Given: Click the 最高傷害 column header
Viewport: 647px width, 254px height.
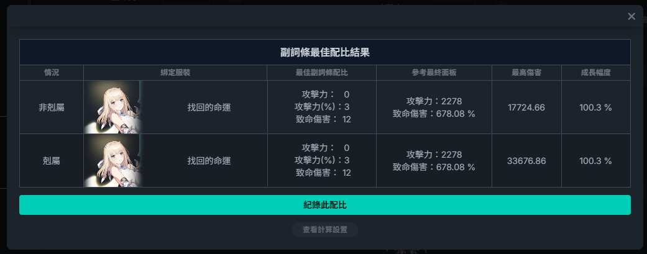Looking at the screenshot, I should [x=526, y=73].
